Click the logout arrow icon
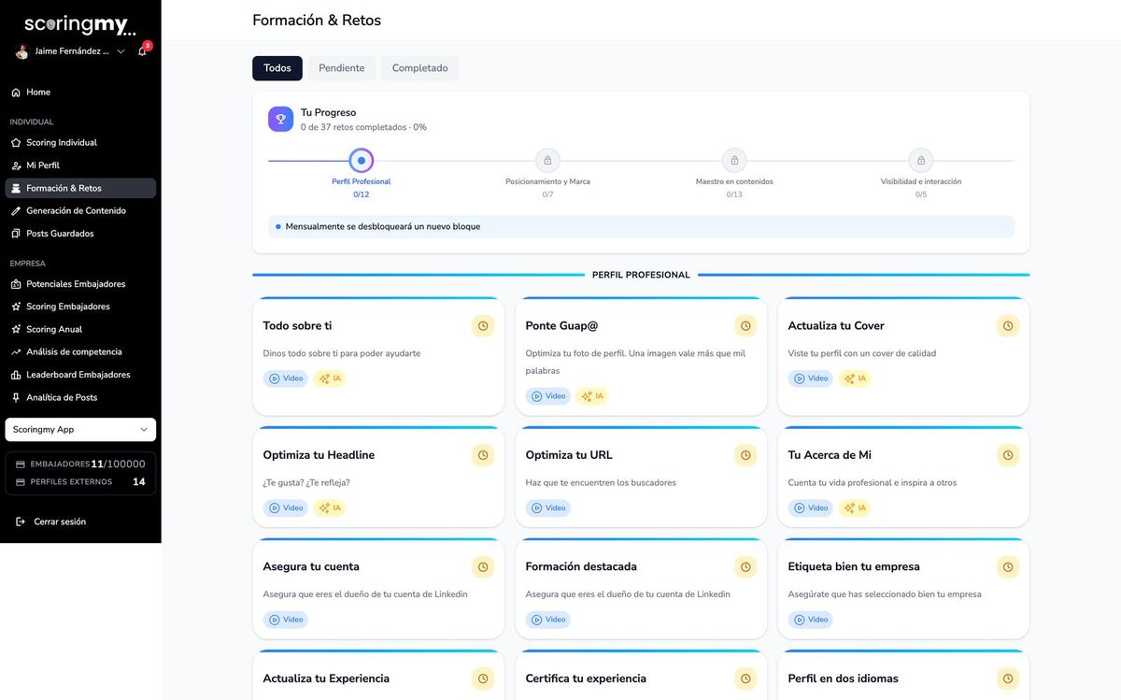 pyautogui.click(x=21, y=521)
